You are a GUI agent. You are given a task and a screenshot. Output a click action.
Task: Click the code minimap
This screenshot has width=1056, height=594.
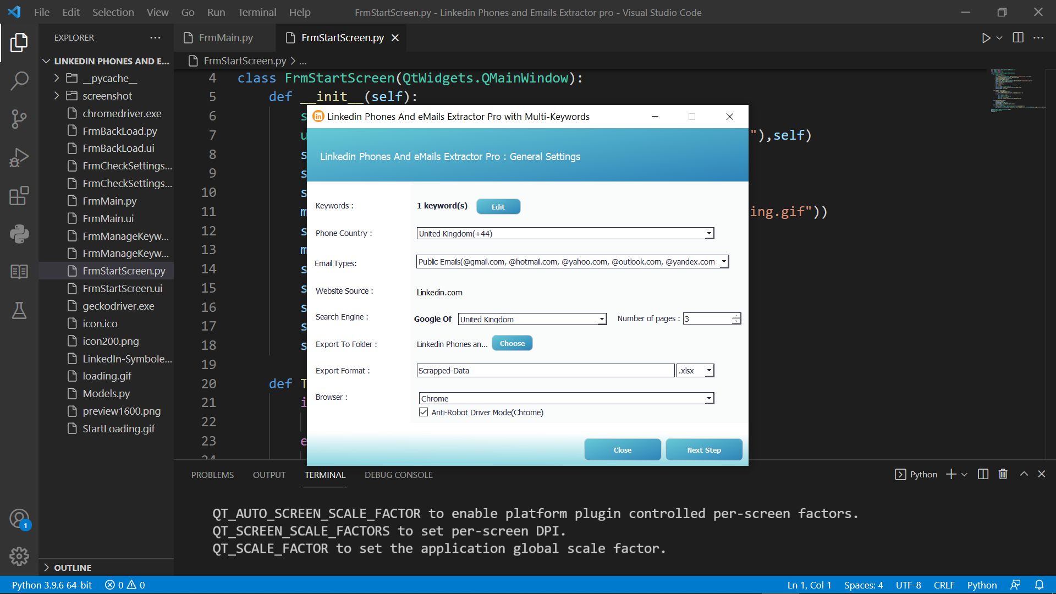(1018, 91)
